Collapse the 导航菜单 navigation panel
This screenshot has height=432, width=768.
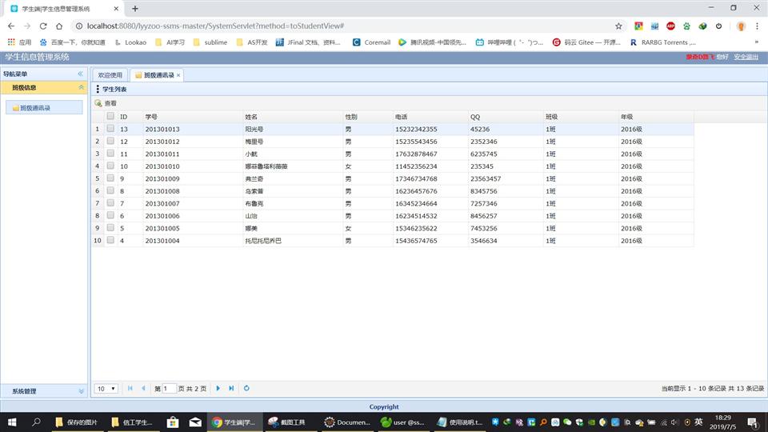80,74
